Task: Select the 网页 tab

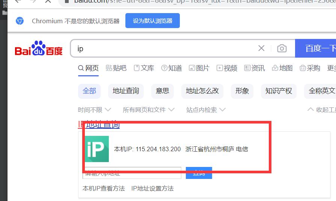Action: pos(88,68)
